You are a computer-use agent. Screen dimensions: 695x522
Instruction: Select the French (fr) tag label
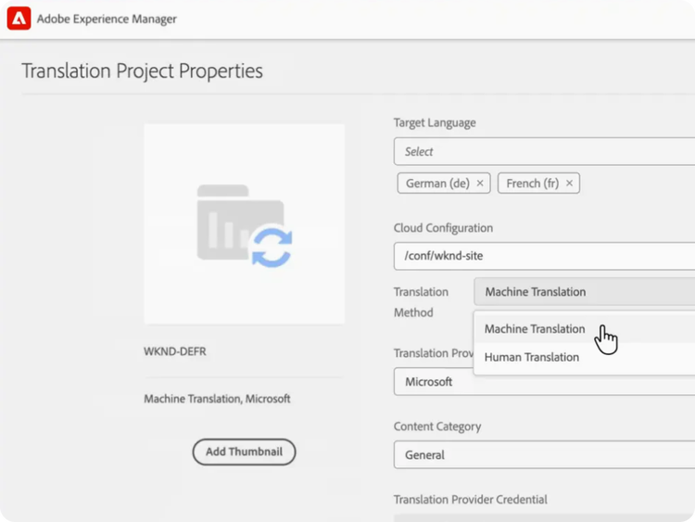[x=533, y=184]
